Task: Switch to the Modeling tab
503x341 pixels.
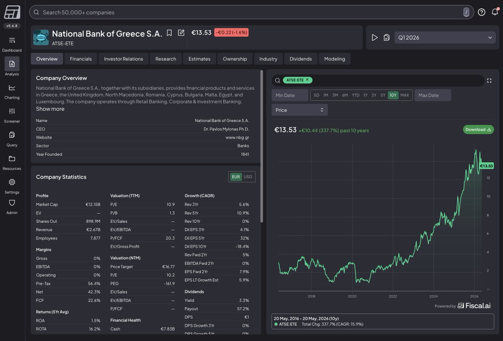Action: [334, 59]
